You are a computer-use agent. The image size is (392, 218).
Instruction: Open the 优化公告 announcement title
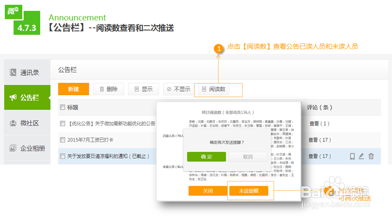(111, 124)
